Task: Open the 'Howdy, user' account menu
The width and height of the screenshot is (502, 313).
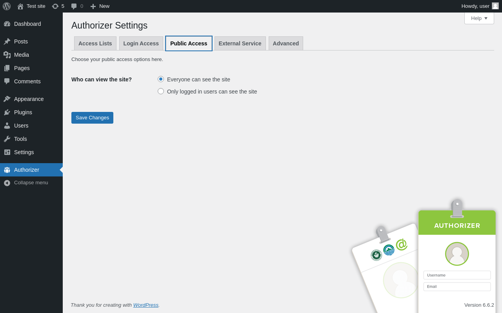Action: [x=480, y=6]
